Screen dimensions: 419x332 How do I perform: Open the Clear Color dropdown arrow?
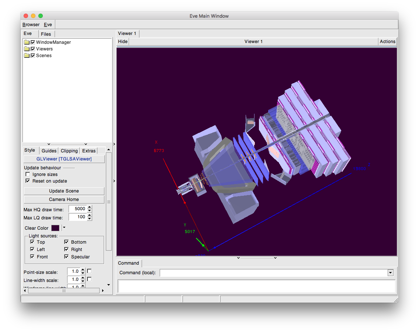64,228
